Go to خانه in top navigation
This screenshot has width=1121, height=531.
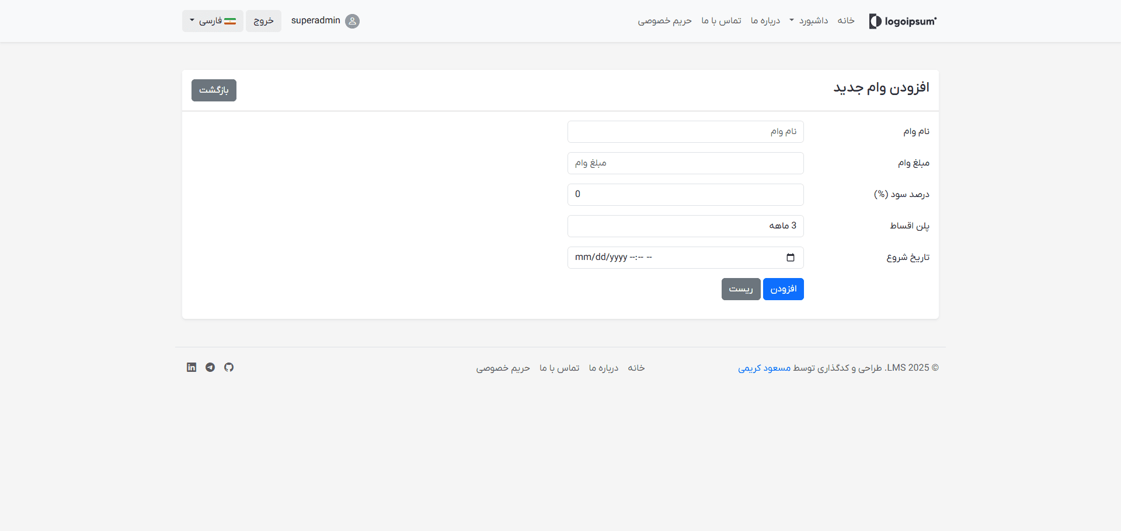(x=846, y=21)
